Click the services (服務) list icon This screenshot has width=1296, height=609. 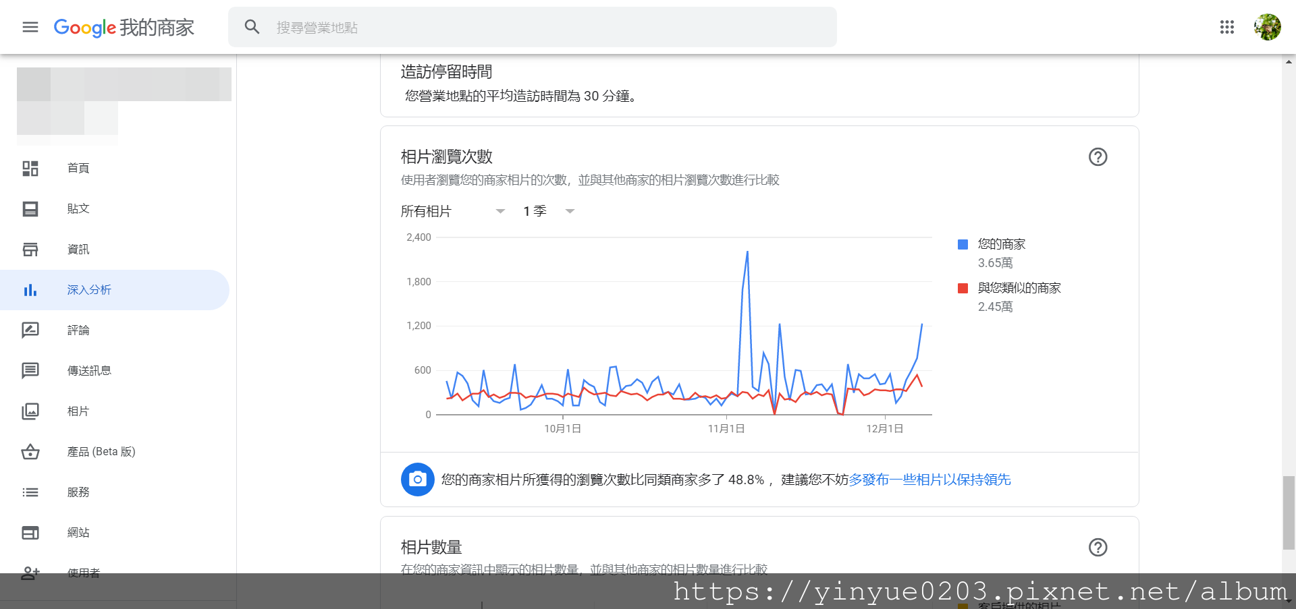[30, 492]
